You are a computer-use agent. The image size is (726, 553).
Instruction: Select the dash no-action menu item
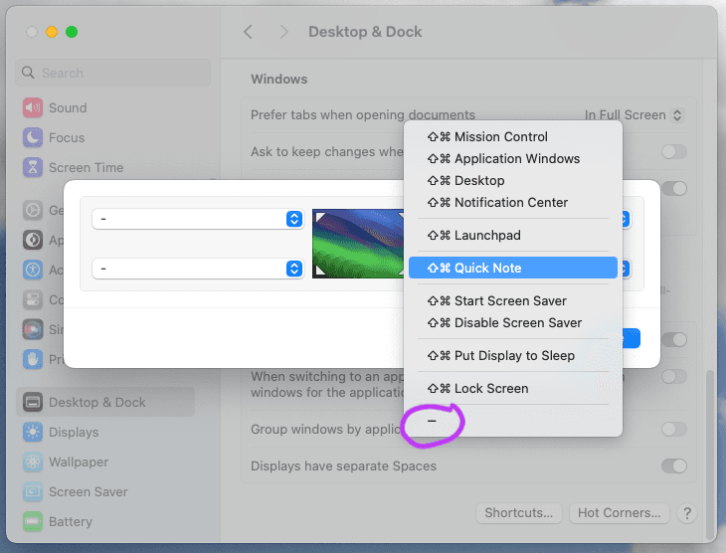(513, 421)
